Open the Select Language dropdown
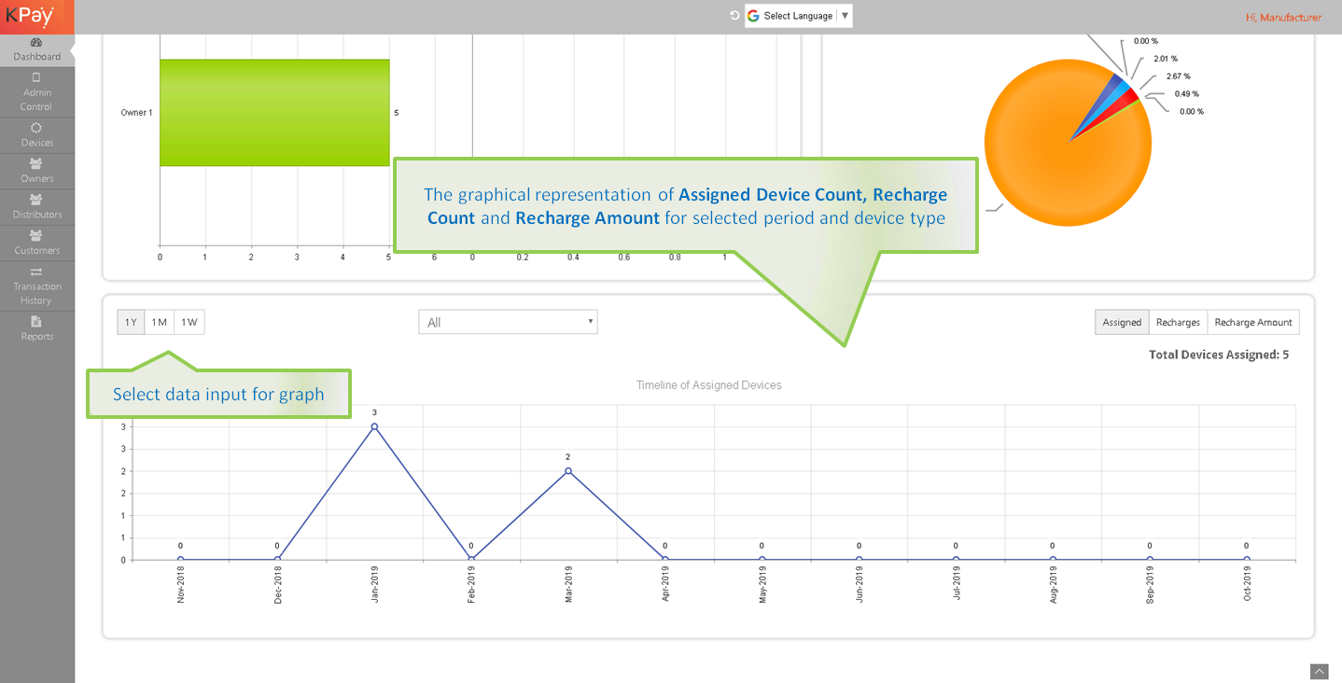Image resolution: width=1342 pixels, height=683 pixels. coord(799,16)
